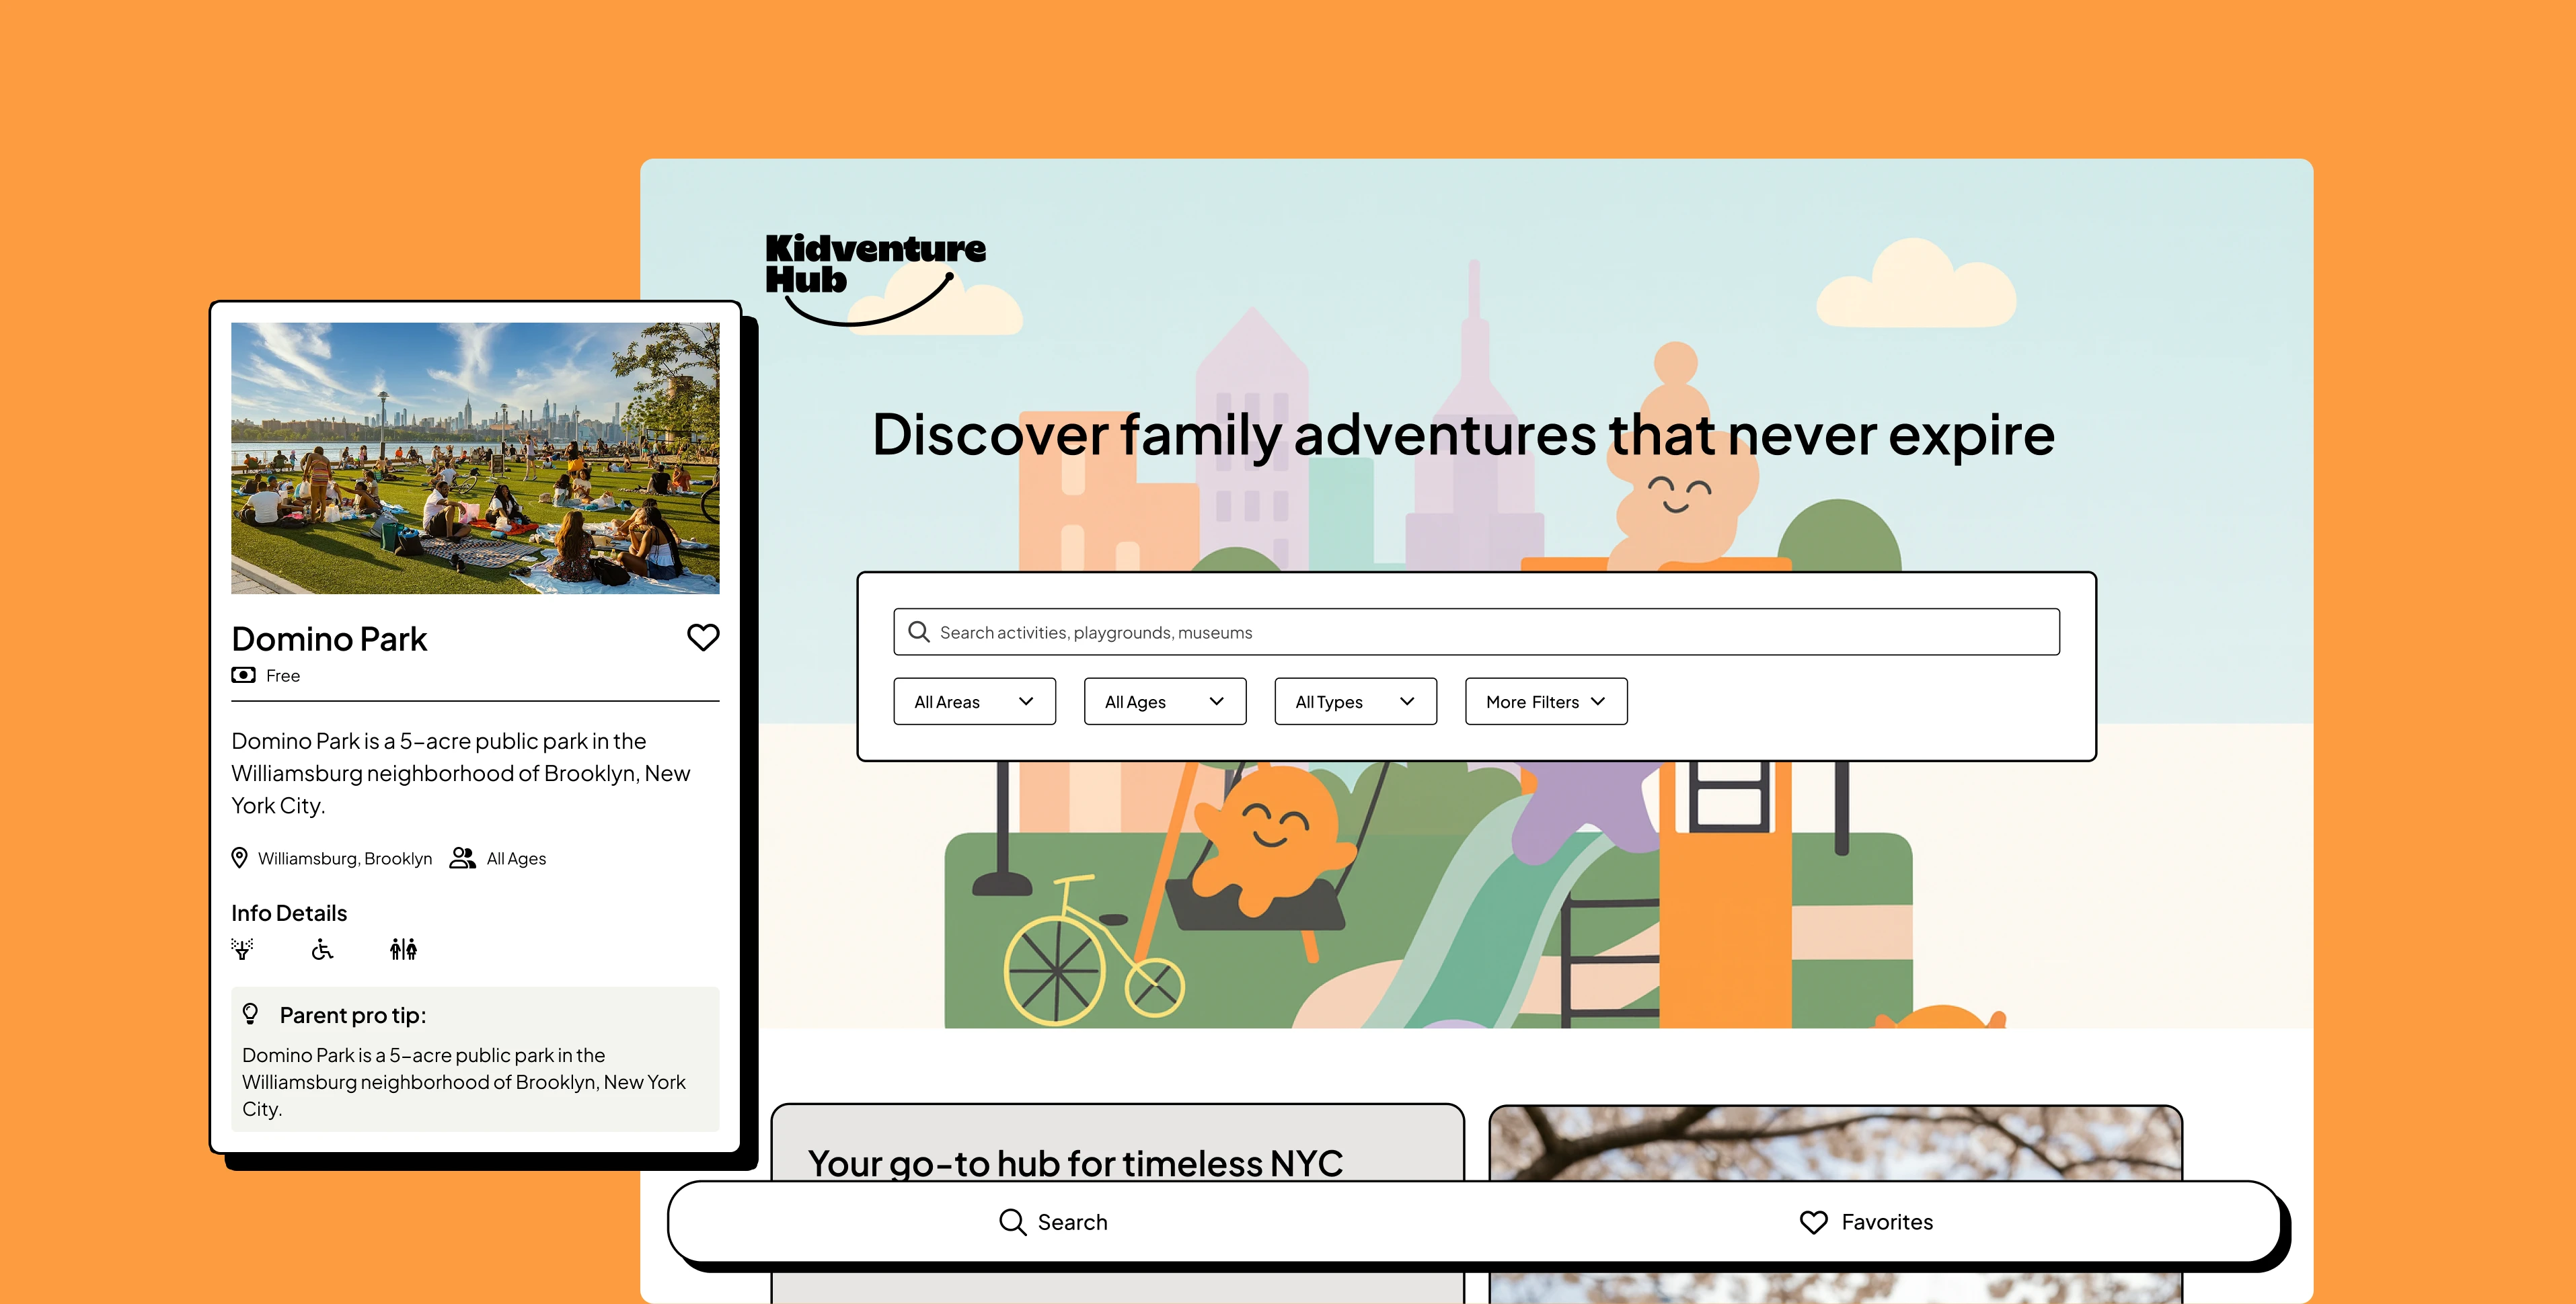Screen dimensions: 2576x1304
Task: Expand the All Types dropdown
Action: click(x=1355, y=702)
